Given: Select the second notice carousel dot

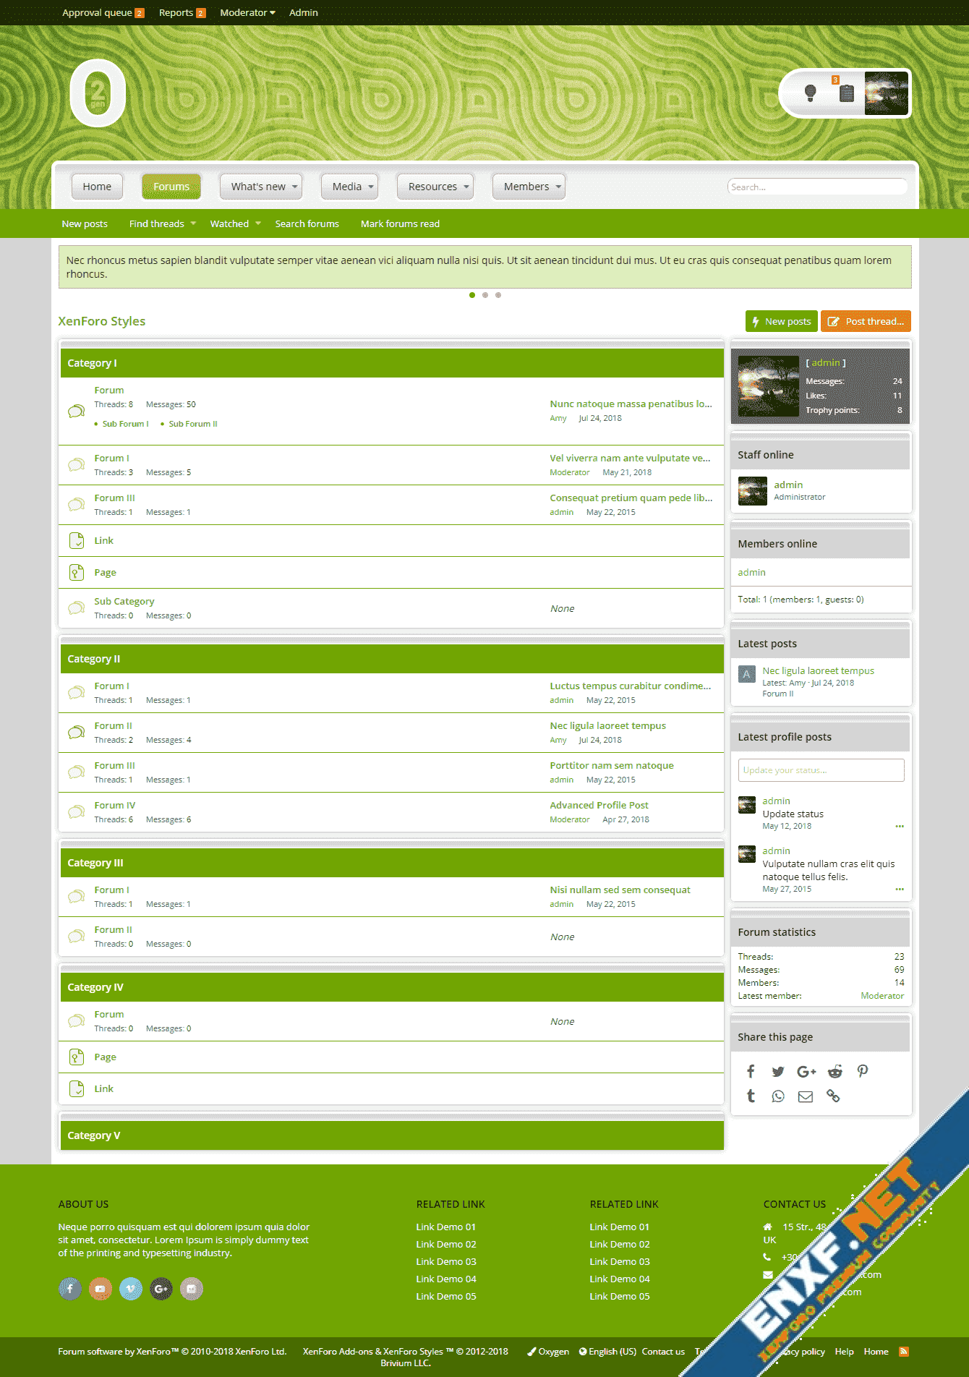Looking at the screenshot, I should tap(485, 295).
